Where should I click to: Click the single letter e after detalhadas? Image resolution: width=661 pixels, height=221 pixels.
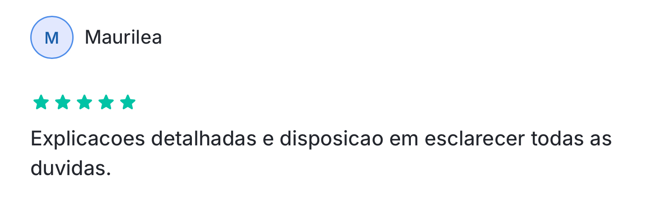point(268,140)
